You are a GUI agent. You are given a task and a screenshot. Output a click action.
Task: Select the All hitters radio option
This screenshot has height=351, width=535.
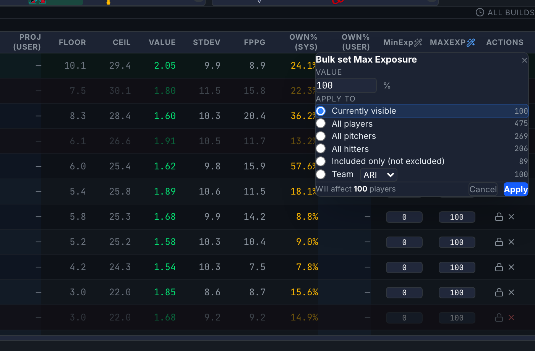321,149
